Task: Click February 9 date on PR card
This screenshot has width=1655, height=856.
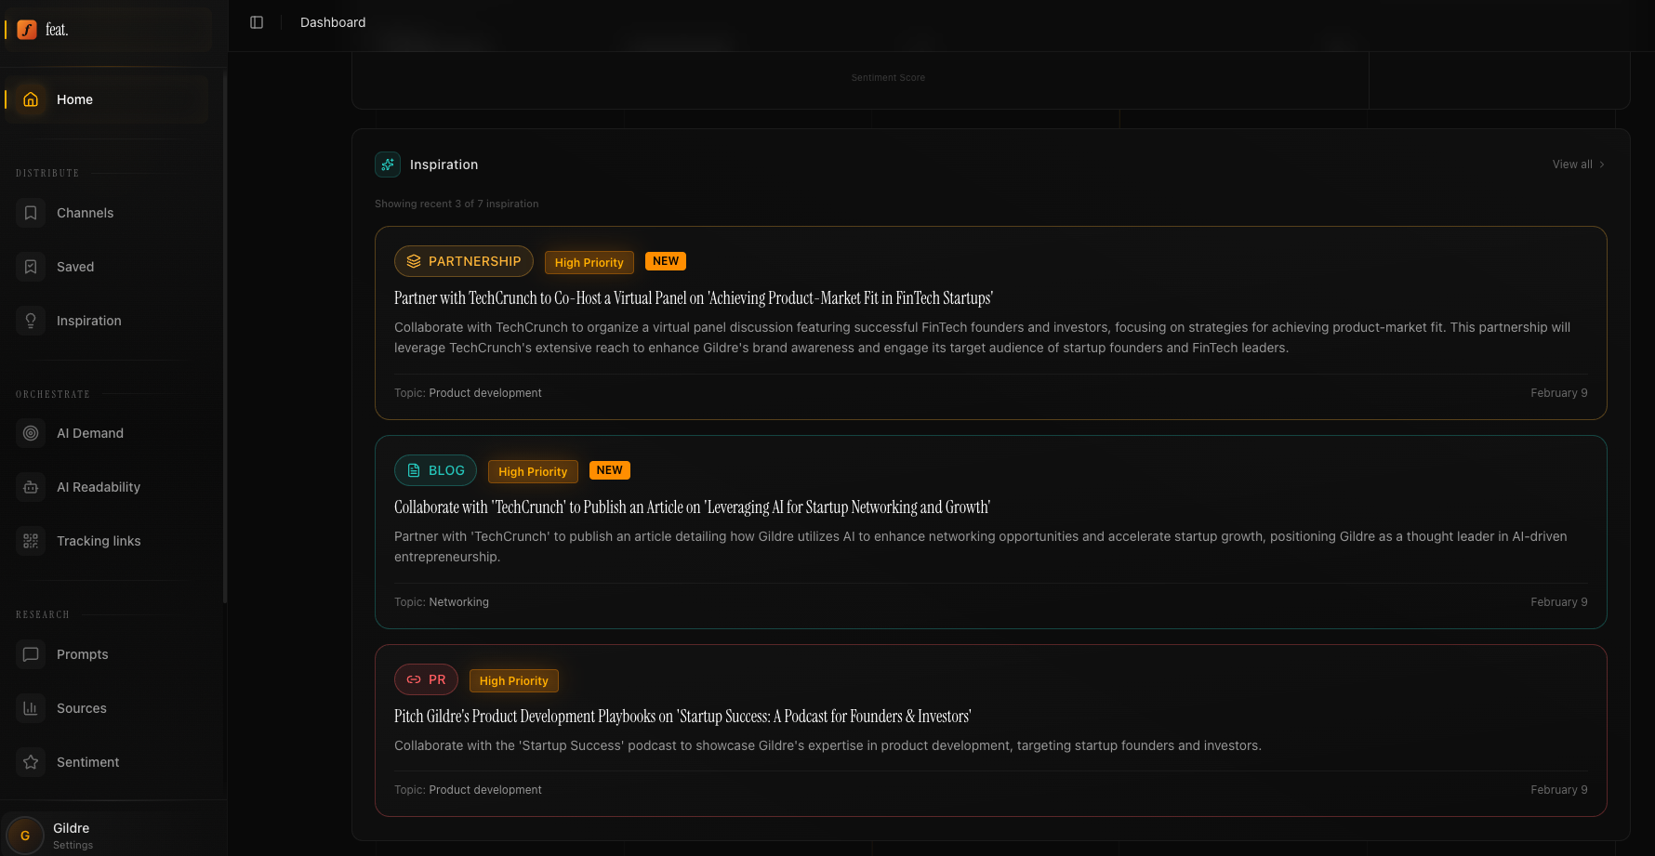Action: tap(1559, 790)
